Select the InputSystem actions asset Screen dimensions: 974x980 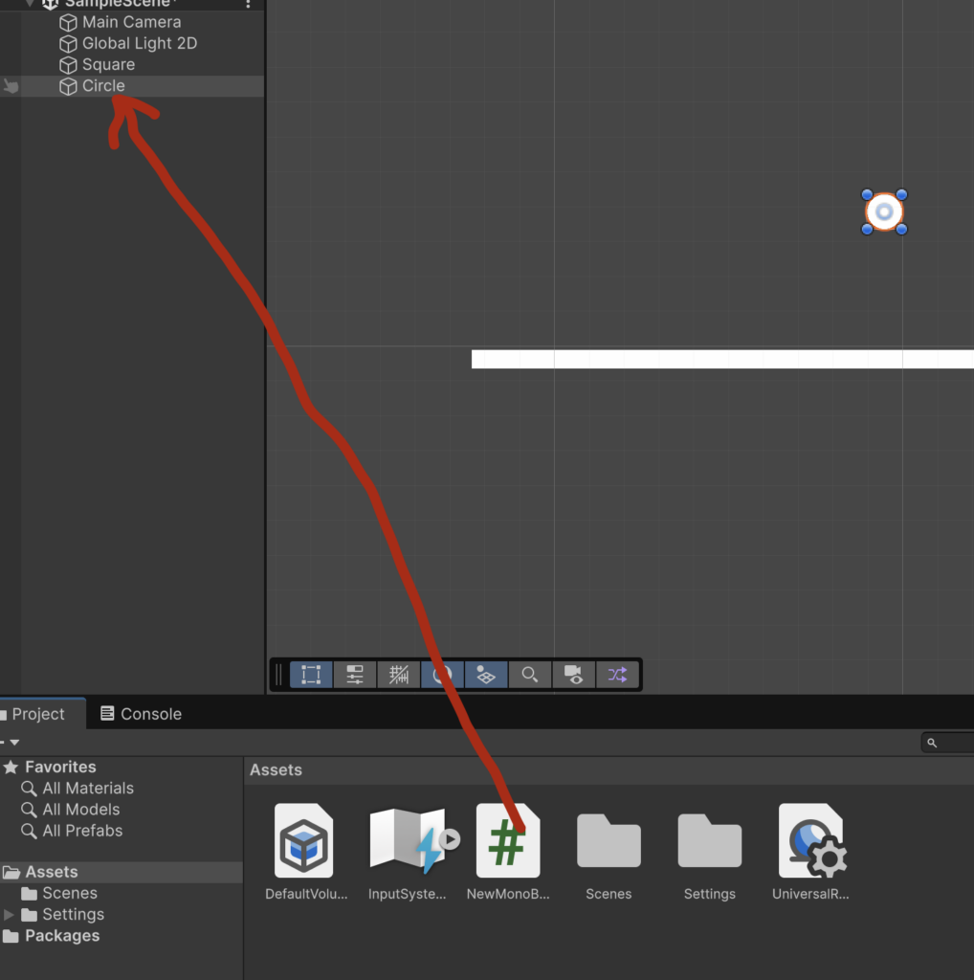pyautogui.click(x=407, y=842)
